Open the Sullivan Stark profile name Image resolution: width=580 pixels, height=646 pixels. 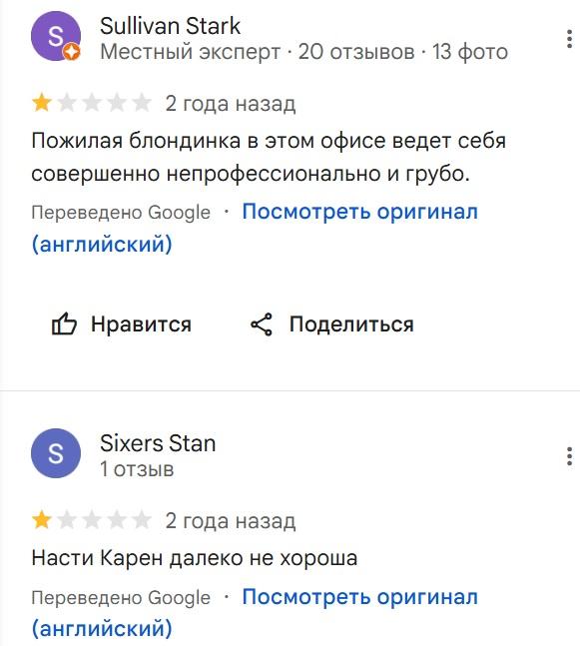click(x=170, y=26)
